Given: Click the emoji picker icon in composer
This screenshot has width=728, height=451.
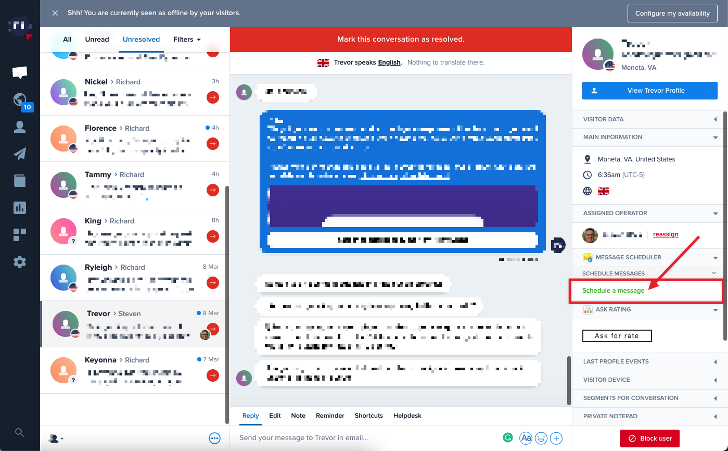Looking at the screenshot, I should click(x=541, y=438).
